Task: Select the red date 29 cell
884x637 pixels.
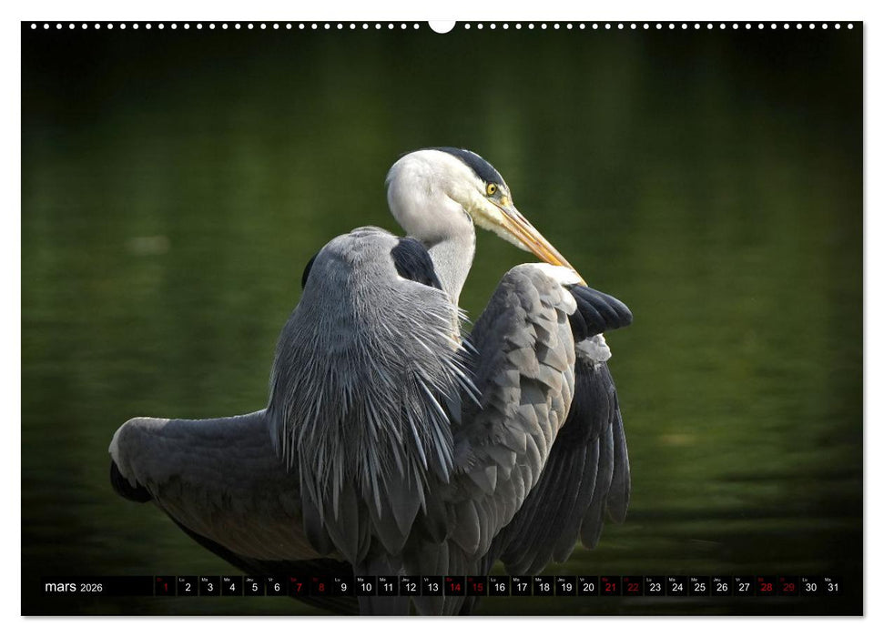Action: (x=788, y=587)
